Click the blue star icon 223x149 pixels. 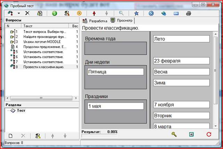click(136, 13)
